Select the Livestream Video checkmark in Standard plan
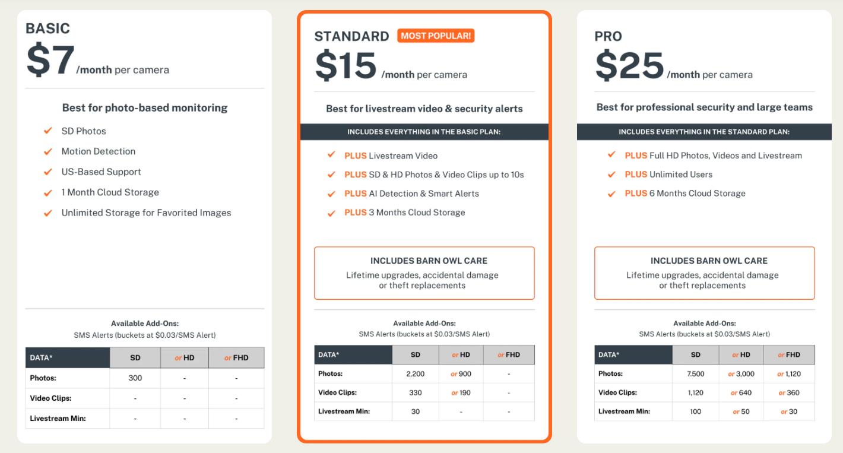The width and height of the screenshot is (843, 453). click(x=331, y=156)
